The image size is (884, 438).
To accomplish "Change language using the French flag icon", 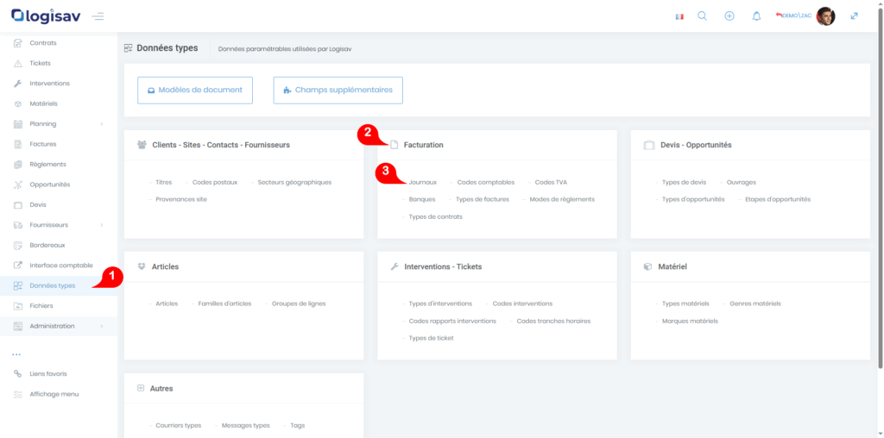I will click(679, 16).
